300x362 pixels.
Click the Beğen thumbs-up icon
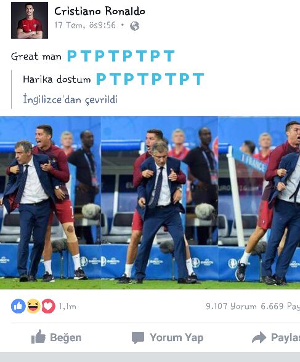(38, 336)
